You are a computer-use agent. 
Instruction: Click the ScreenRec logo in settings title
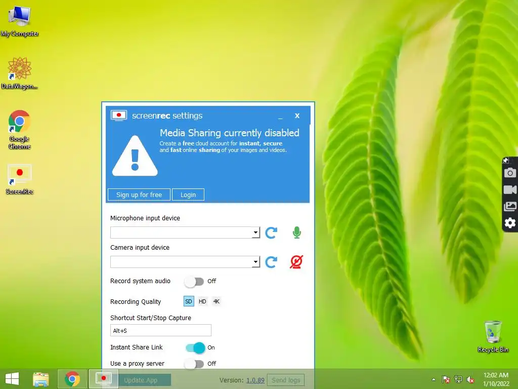coord(119,116)
